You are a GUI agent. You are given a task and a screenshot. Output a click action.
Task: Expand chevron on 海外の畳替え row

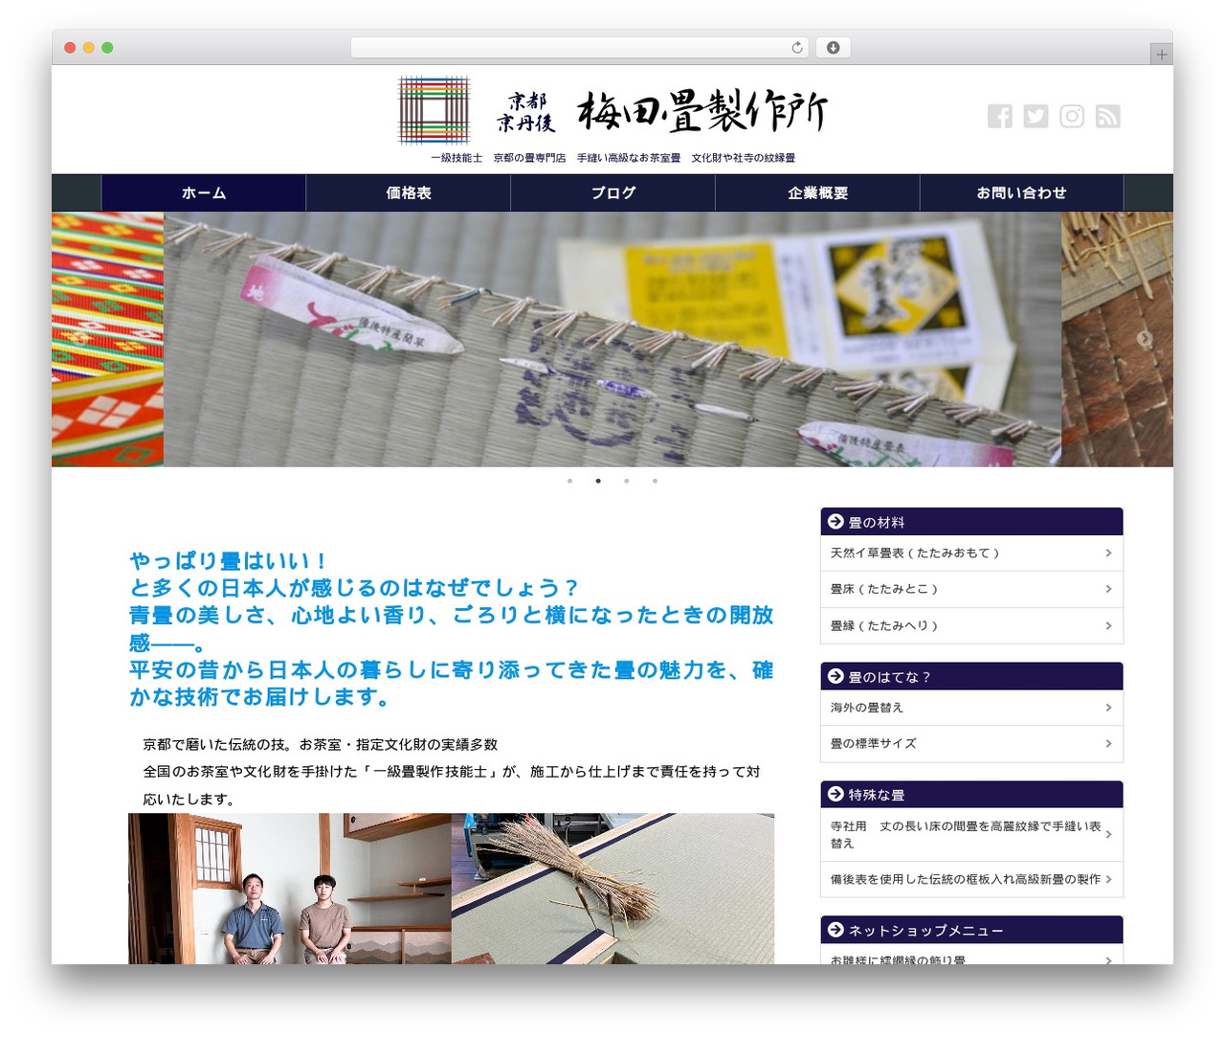point(1108,708)
